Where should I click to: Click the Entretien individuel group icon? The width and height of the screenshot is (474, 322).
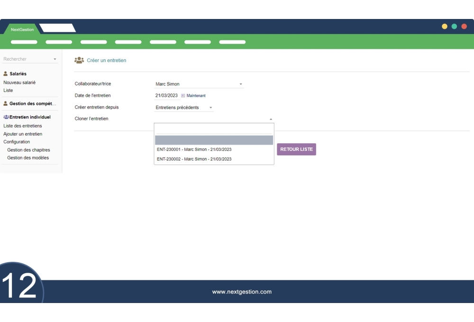point(6,117)
